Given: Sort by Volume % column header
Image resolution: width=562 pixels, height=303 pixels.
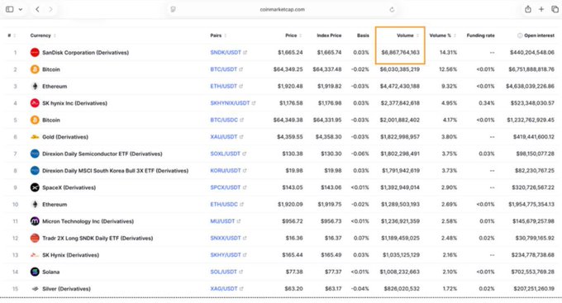Looking at the screenshot, I should click(443, 36).
